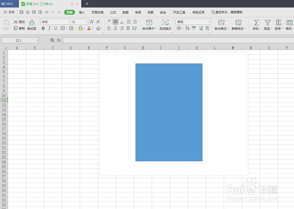Align text to top of cell
The width and height of the screenshot is (294, 209).
109,22
